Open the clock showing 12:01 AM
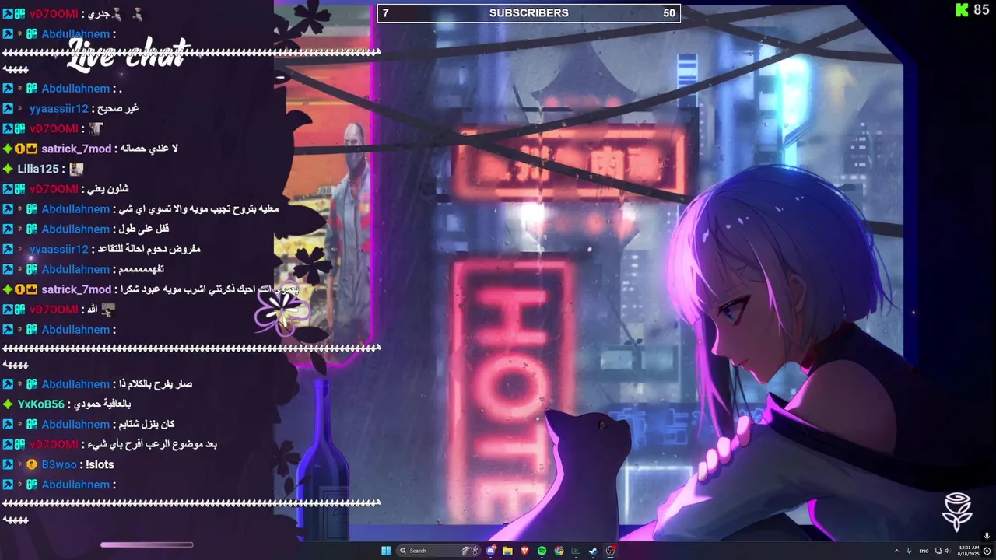The width and height of the screenshot is (996, 560). coord(969,551)
